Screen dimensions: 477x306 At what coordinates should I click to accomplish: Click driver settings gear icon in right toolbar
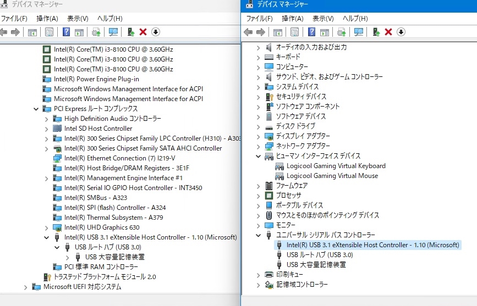click(x=341, y=32)
